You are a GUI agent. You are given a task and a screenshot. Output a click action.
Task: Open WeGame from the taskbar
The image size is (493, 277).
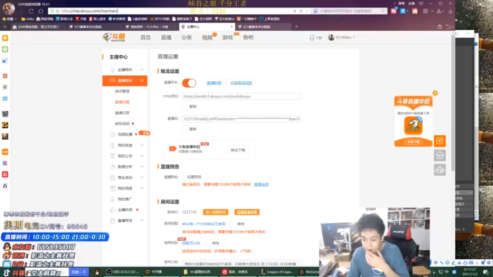click(309, 271)
